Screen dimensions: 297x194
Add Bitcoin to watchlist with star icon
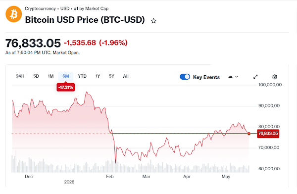(153, 21)
